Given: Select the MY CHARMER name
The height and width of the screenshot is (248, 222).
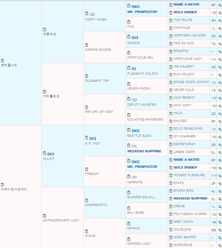Looking at the screenshot, I should pyautogui.click(x=184, y=136).
